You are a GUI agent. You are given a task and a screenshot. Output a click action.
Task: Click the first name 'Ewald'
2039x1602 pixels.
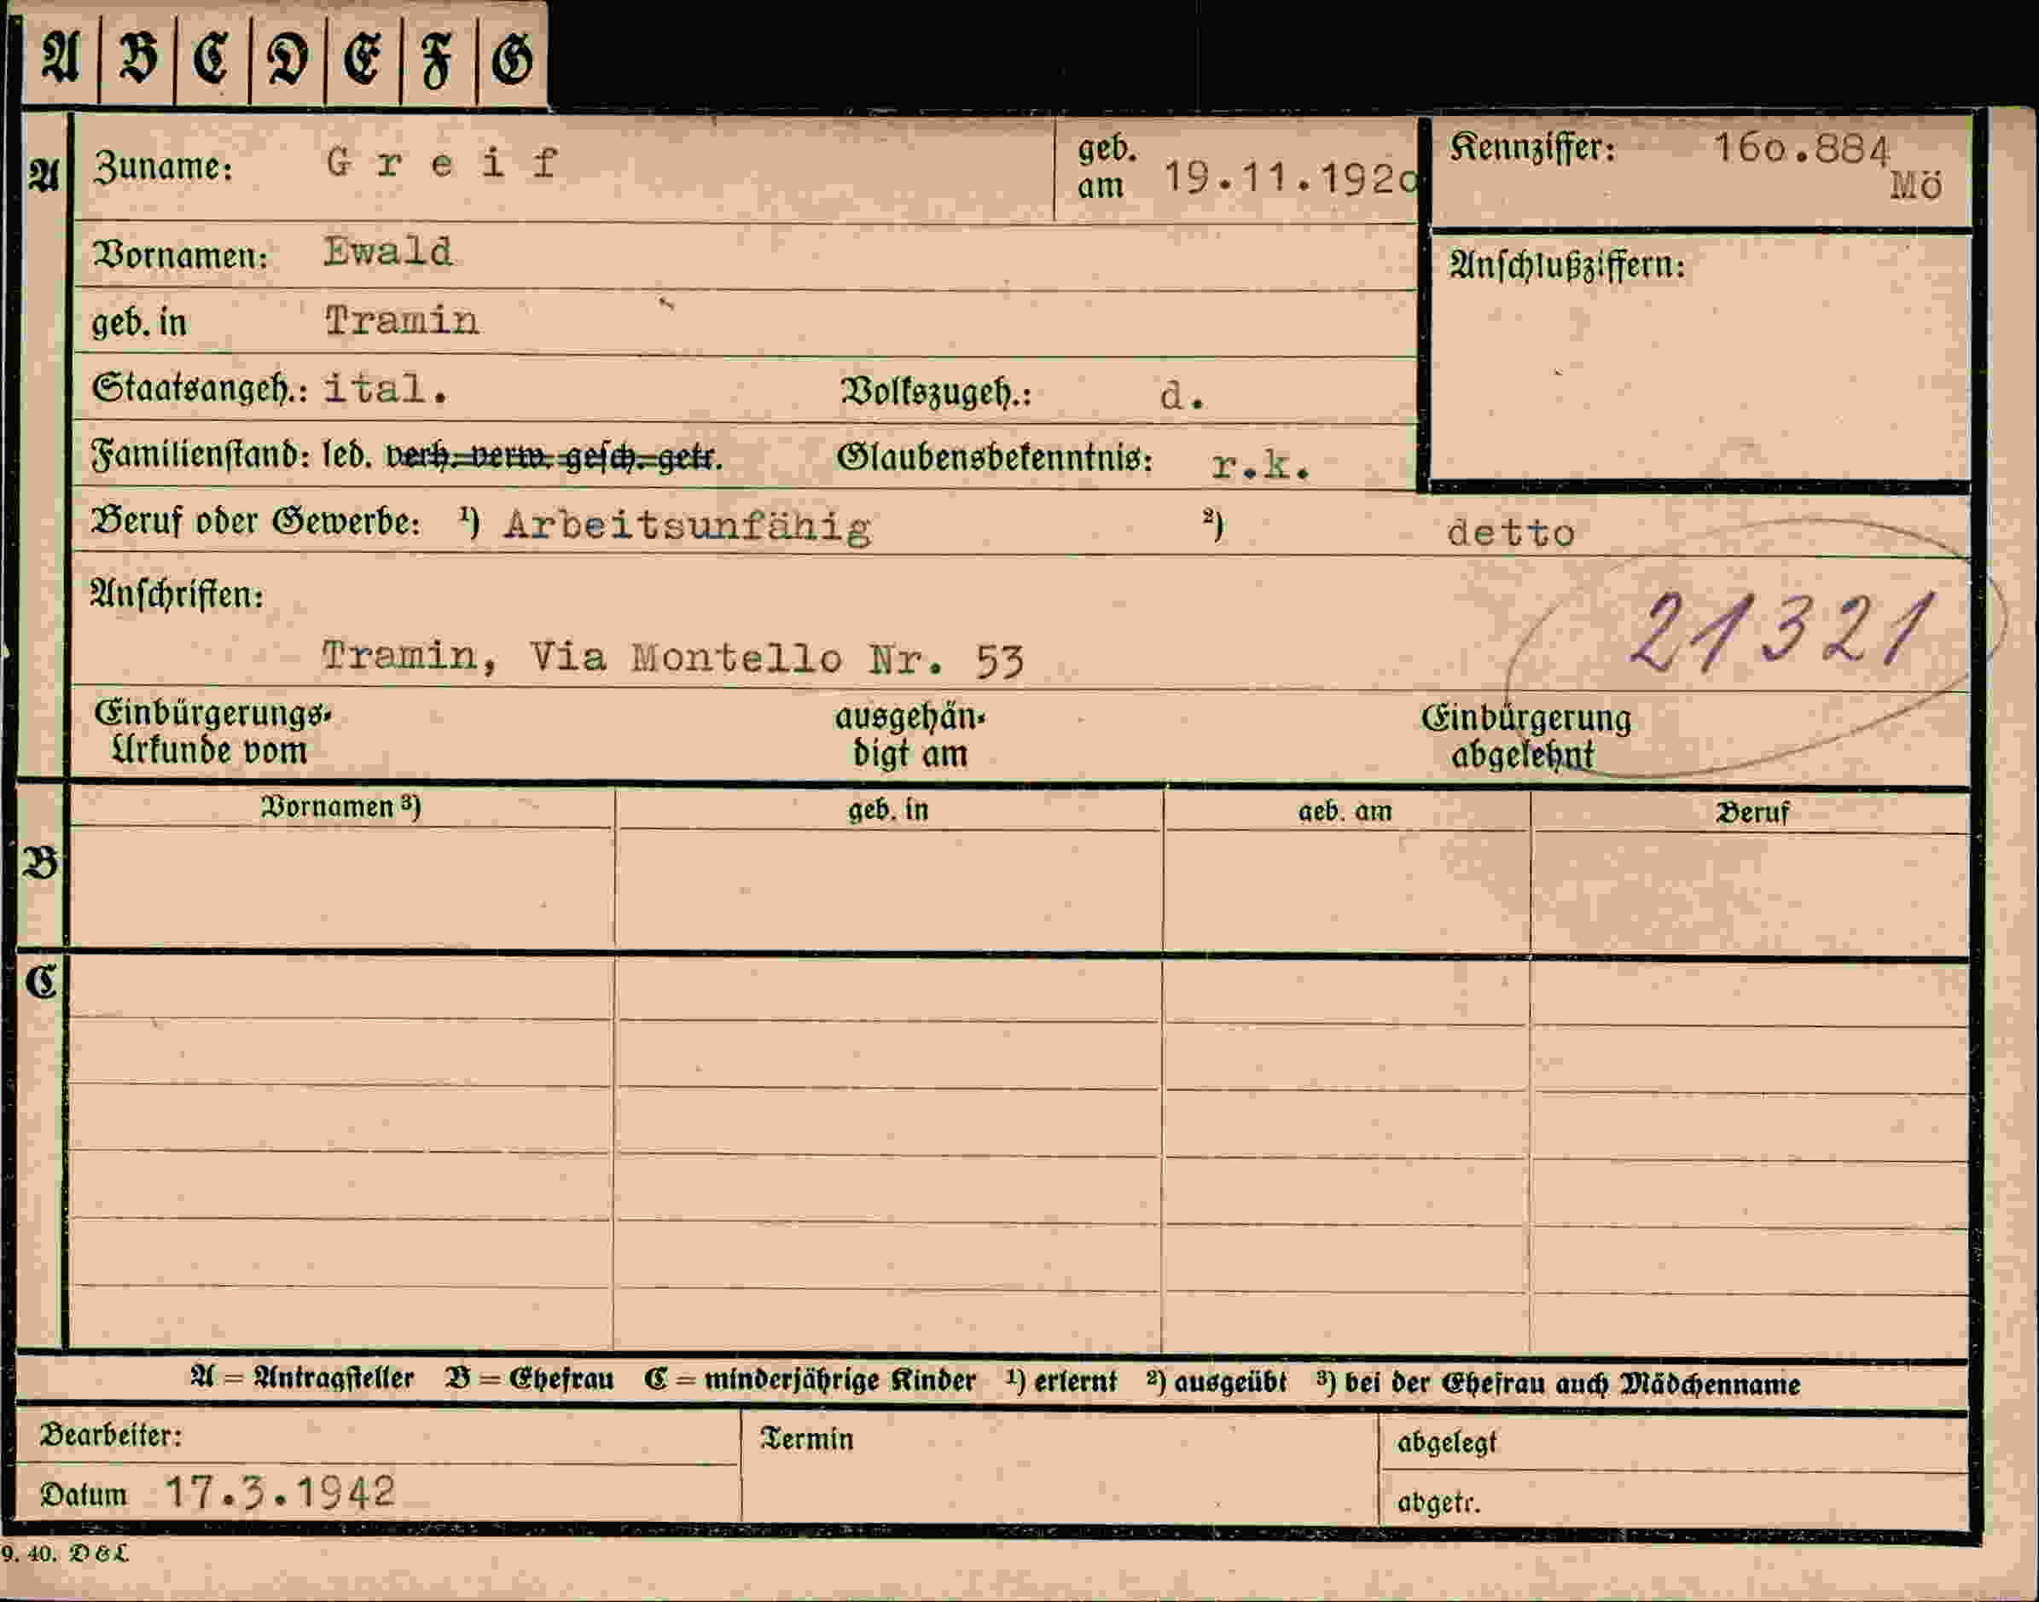387,252
